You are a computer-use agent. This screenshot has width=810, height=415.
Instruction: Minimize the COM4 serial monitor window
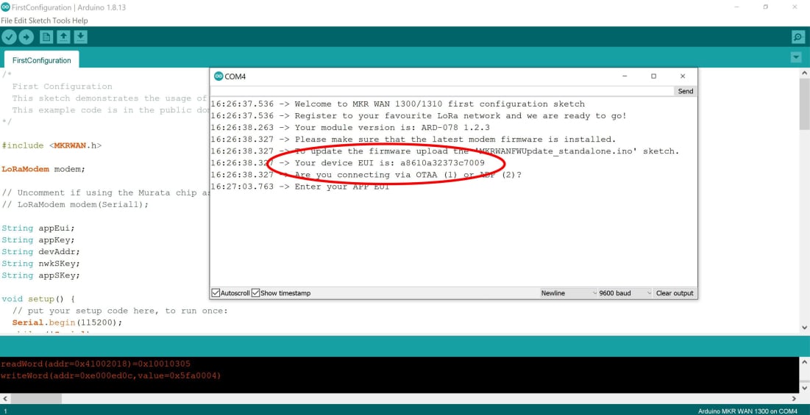point(625,76)
